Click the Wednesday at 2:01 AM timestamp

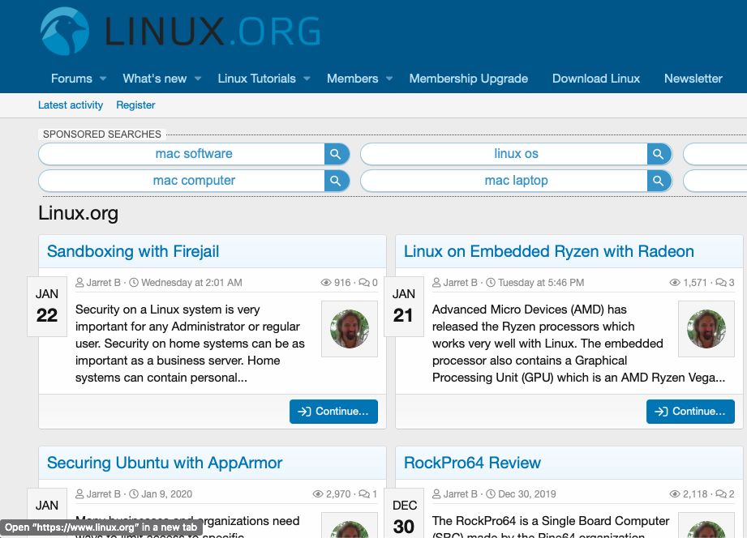191,283
